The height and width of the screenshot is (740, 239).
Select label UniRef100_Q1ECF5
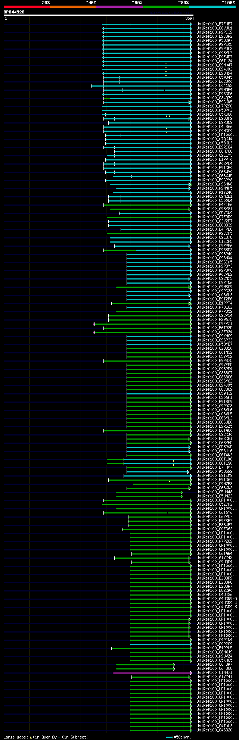pyautogui.click(x=214, y=241)
